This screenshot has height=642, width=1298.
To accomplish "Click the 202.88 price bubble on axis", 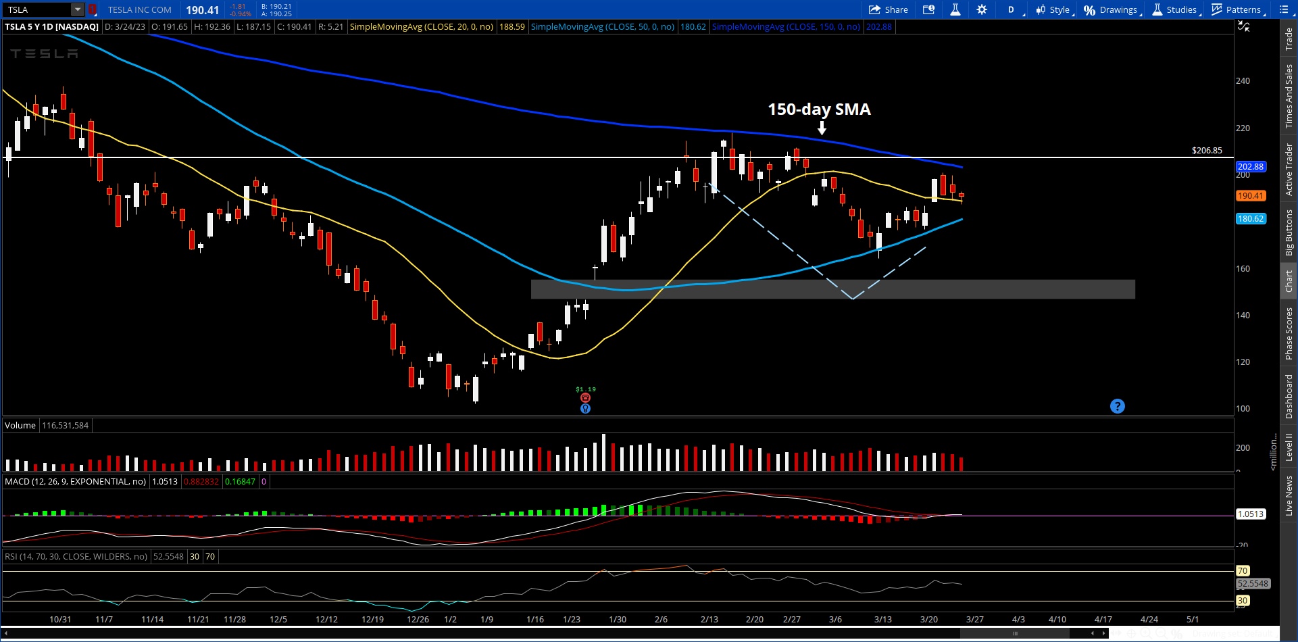I will click(x=1251, y=166).
